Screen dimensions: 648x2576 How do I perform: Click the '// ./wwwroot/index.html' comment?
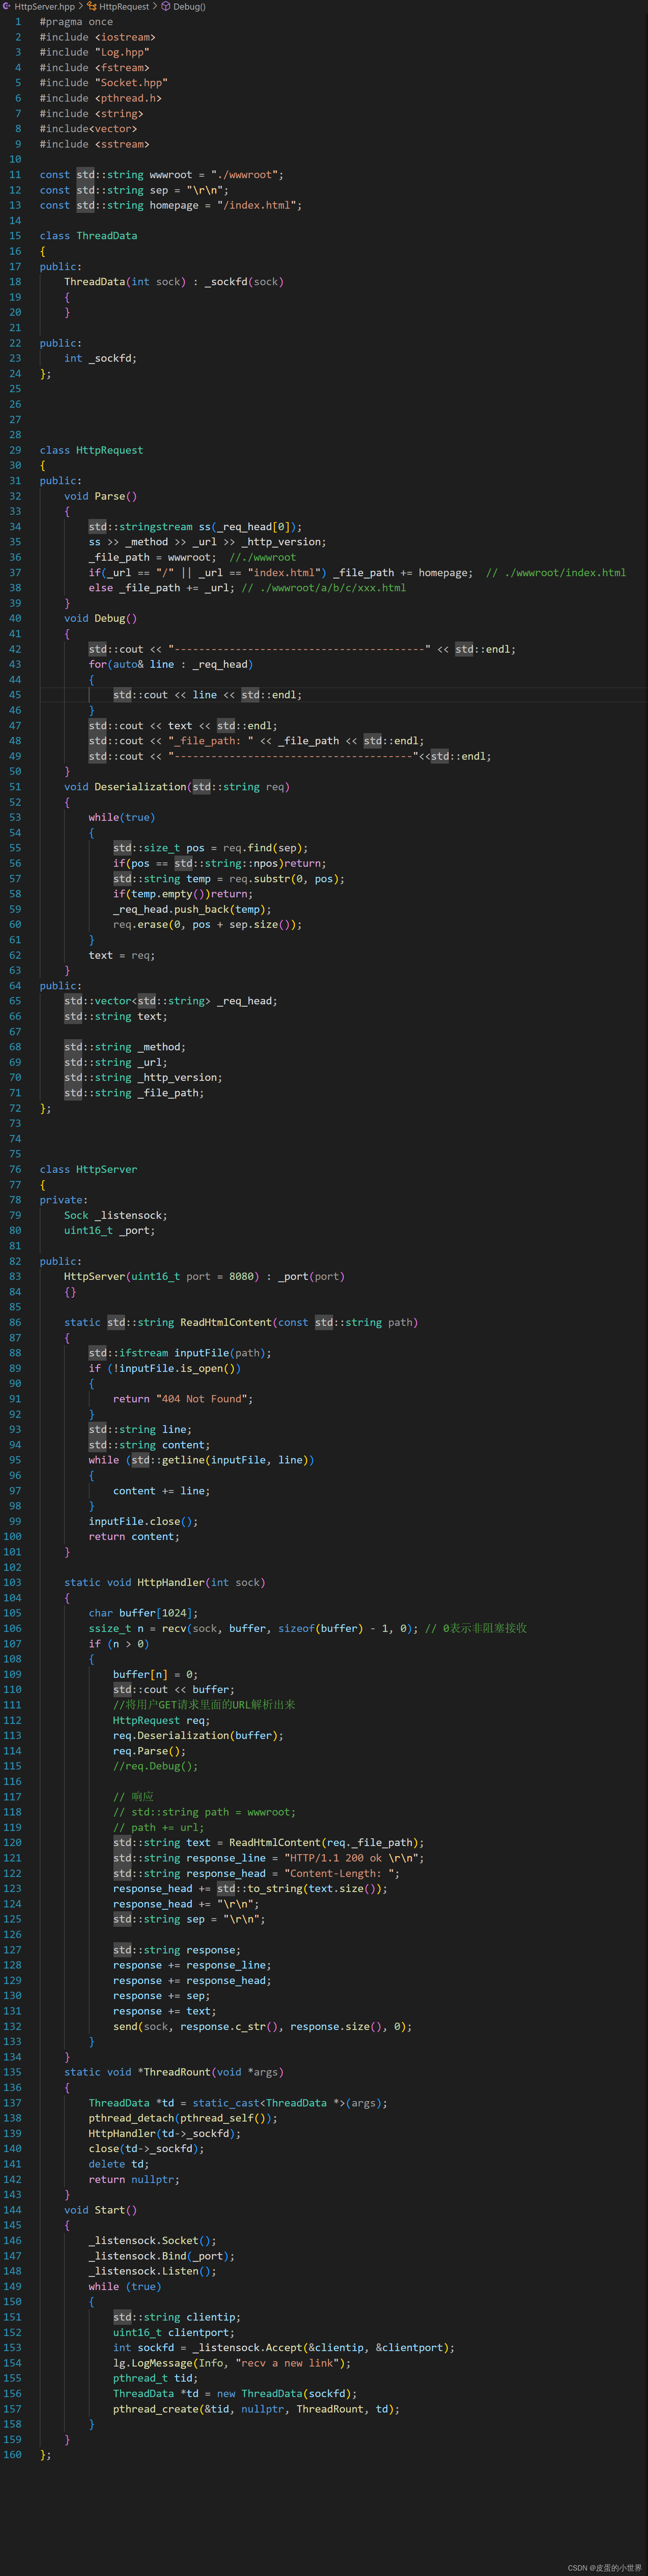[556, 573]
